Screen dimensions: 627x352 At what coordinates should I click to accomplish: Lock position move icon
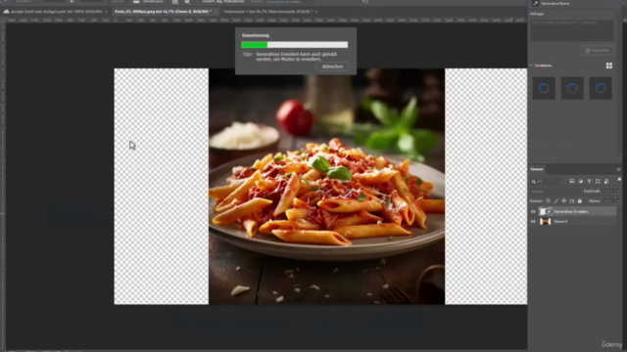[x=564, y=201]
